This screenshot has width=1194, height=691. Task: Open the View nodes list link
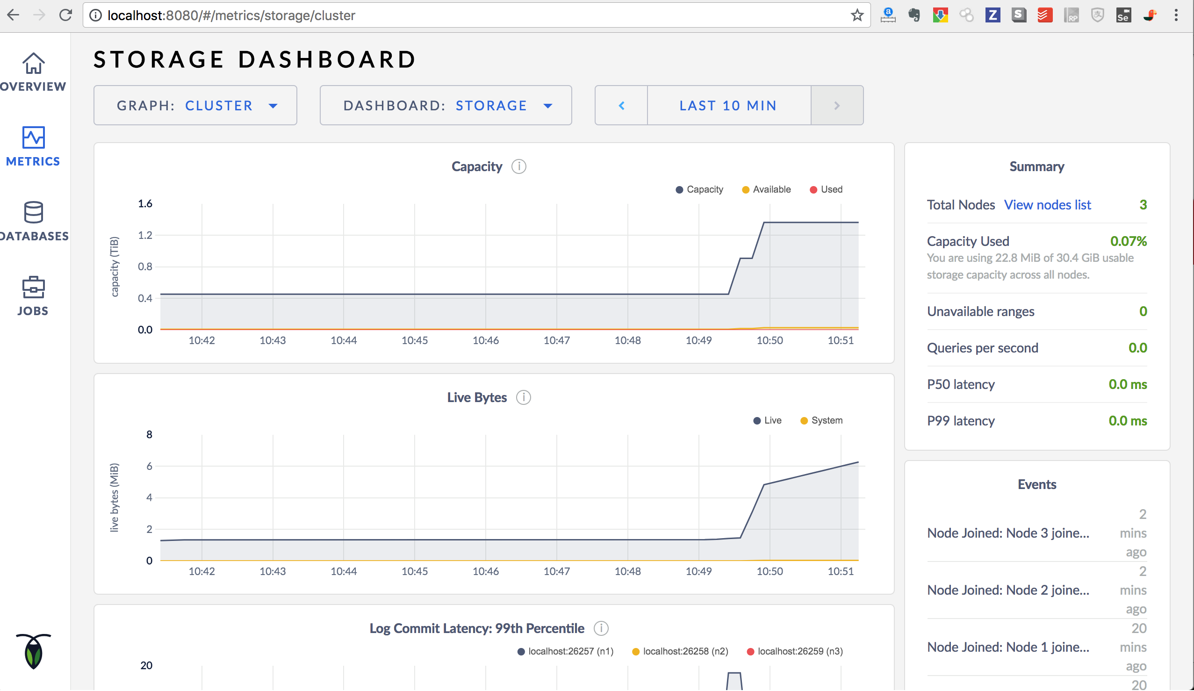pyautogui.click(x=1047, y=205)
